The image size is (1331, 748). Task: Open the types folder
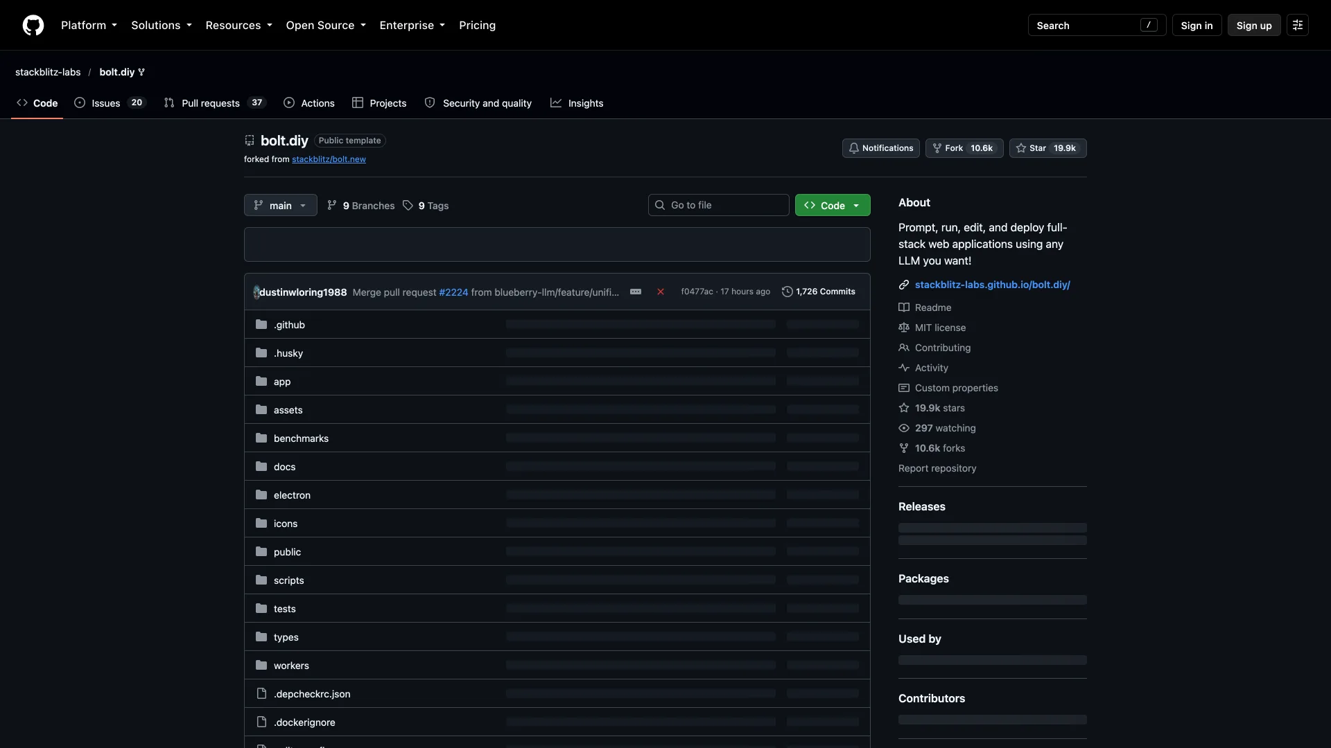(286, 637)
